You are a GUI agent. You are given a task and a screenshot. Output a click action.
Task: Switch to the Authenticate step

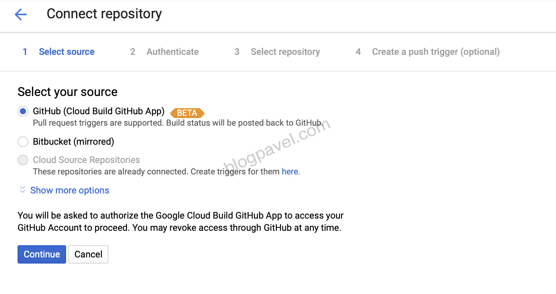click(x=172, y=51)
